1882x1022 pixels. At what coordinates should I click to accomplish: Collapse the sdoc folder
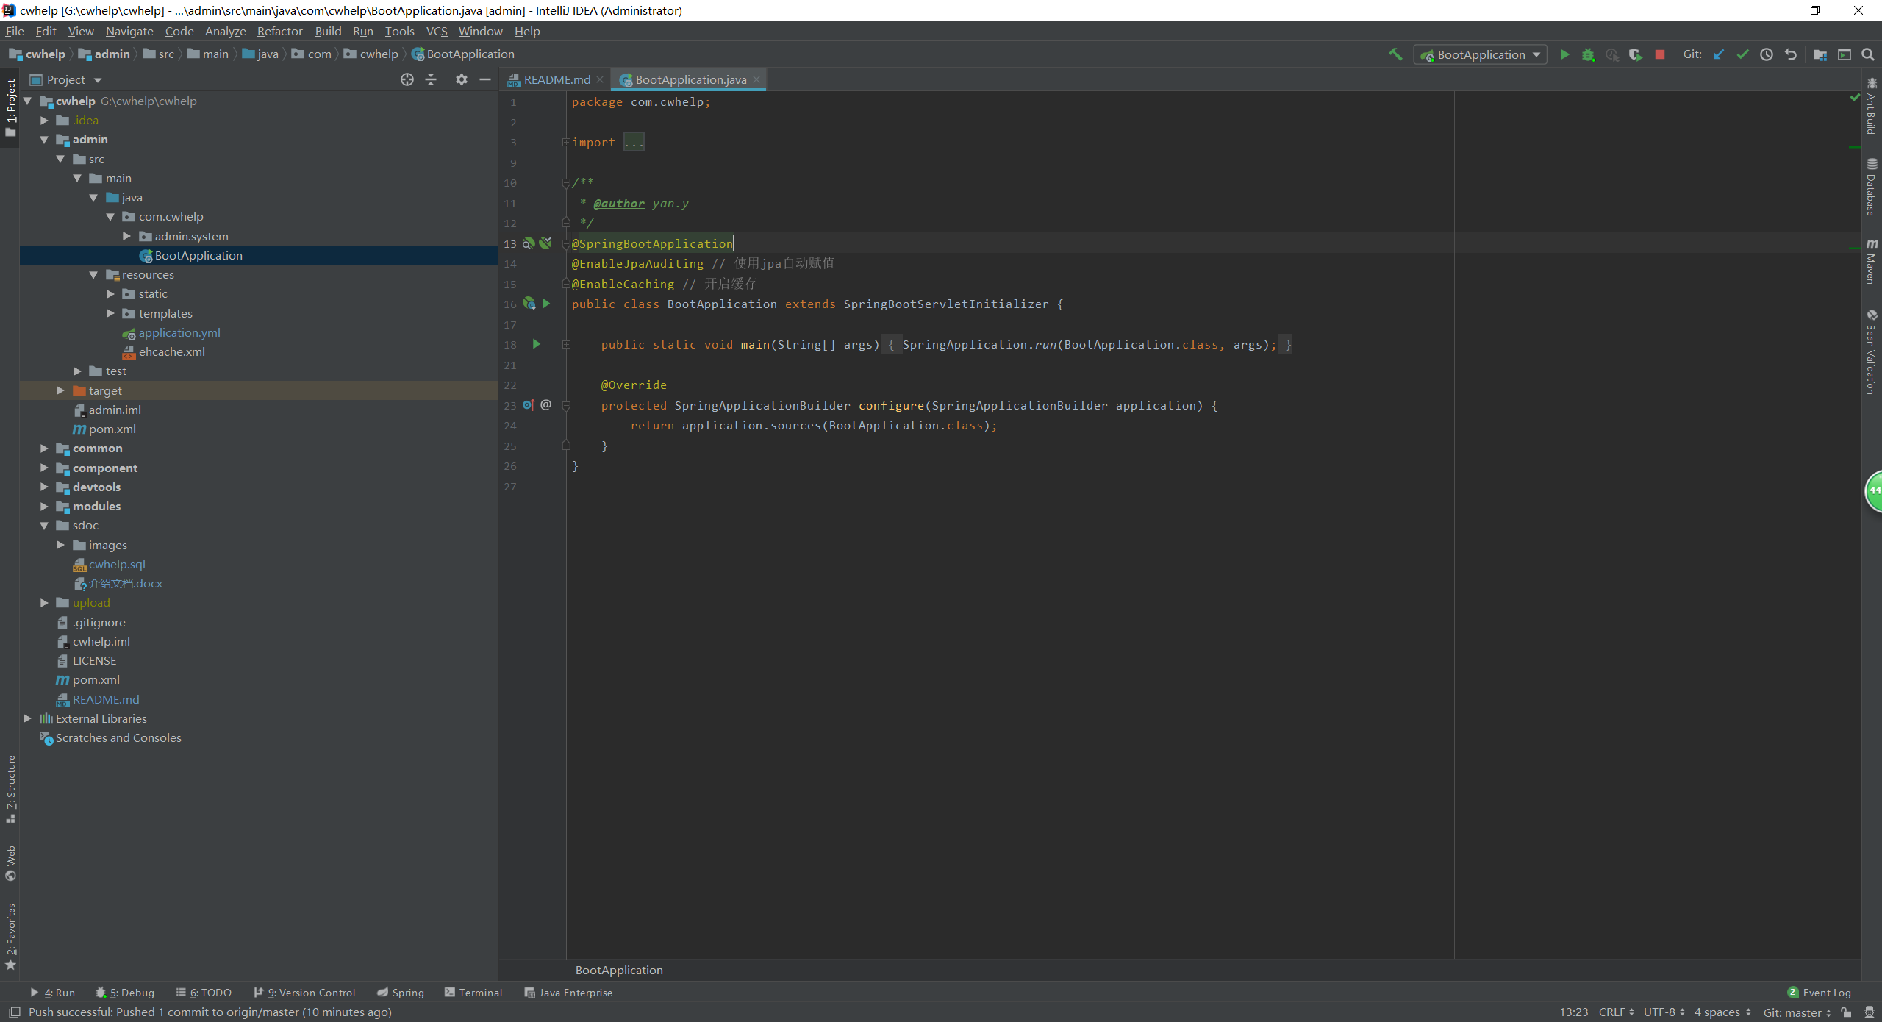(44, 526)
